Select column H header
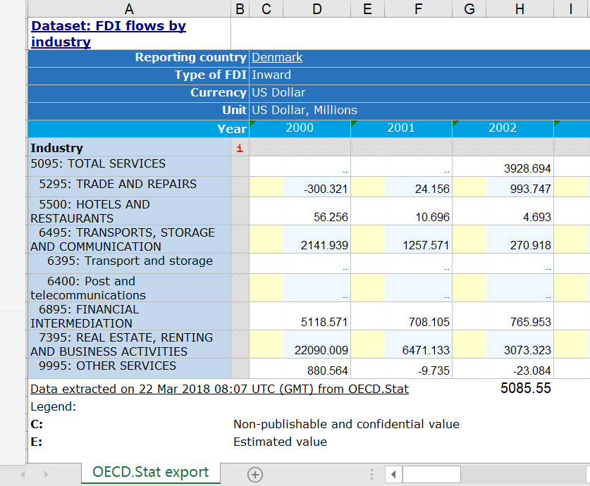This screenshot has height=486, width=590. pos(520,9)
